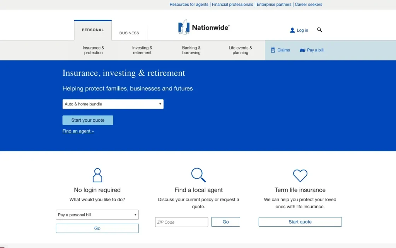Click the Claims clipboard icon
The image size is (396, 248).
click(x=273, y=50)
